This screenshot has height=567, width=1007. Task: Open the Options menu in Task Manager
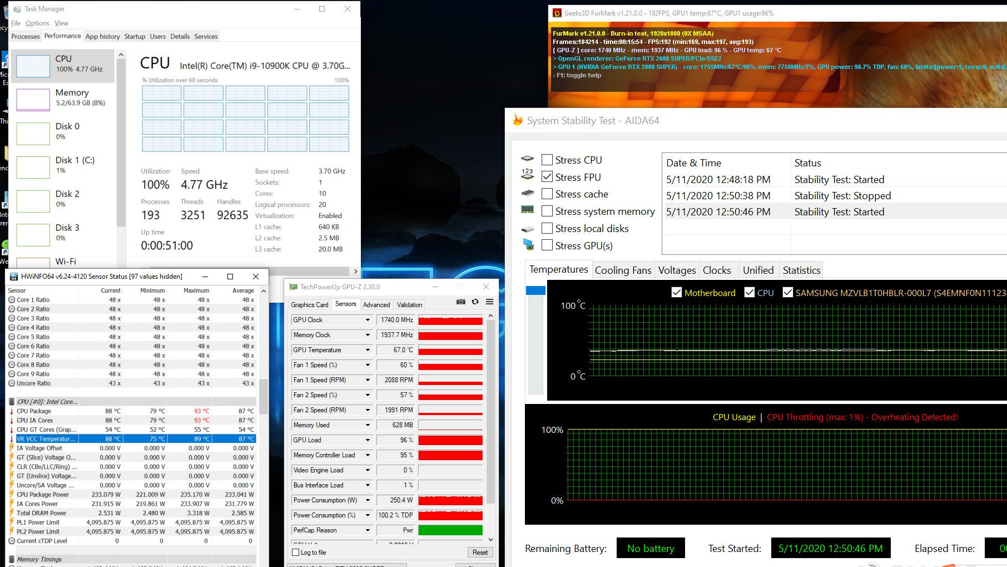(37, 23)
